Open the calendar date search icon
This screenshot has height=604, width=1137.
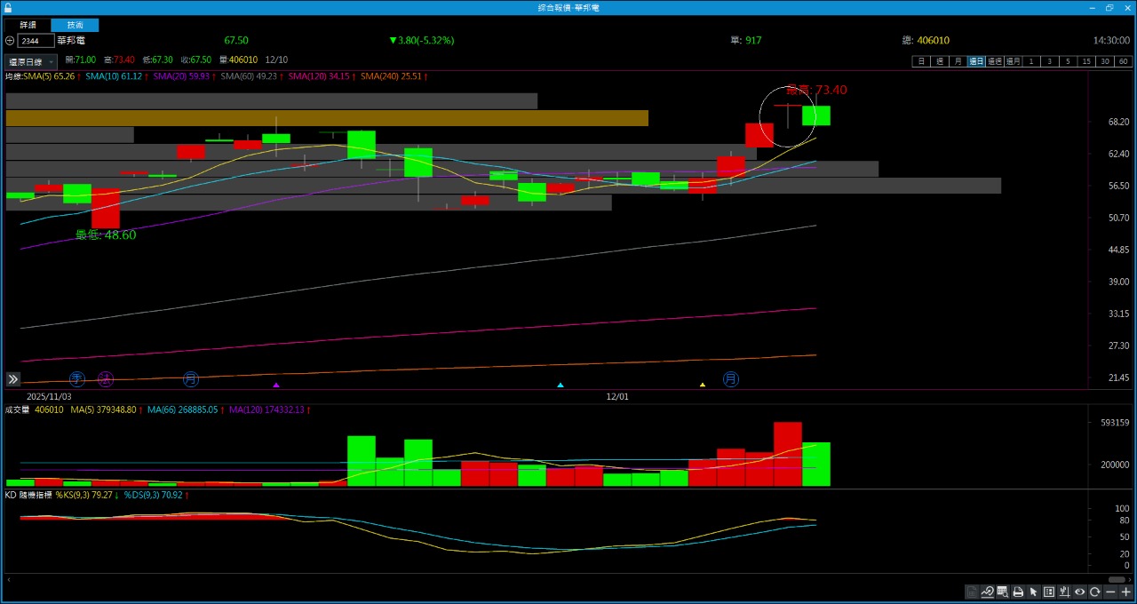tap(1003, 592)
